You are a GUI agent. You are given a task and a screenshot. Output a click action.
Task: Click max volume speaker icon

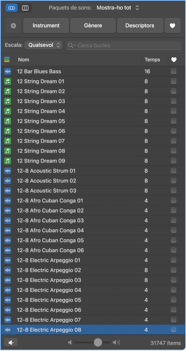coord(116,343)
